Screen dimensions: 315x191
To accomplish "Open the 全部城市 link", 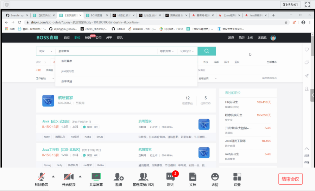I will 272,62.
